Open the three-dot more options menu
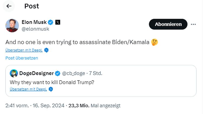This screenshot has width=203, height=114. point(193,24)
